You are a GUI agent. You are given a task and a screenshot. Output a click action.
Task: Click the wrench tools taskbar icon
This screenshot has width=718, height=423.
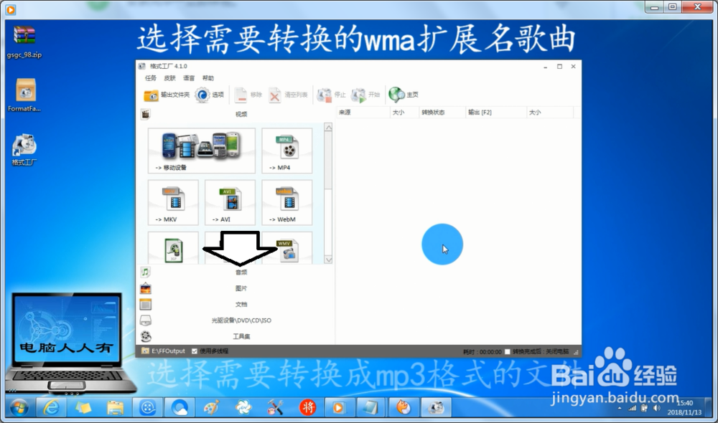pyautogui.click(x=275, y=407)
